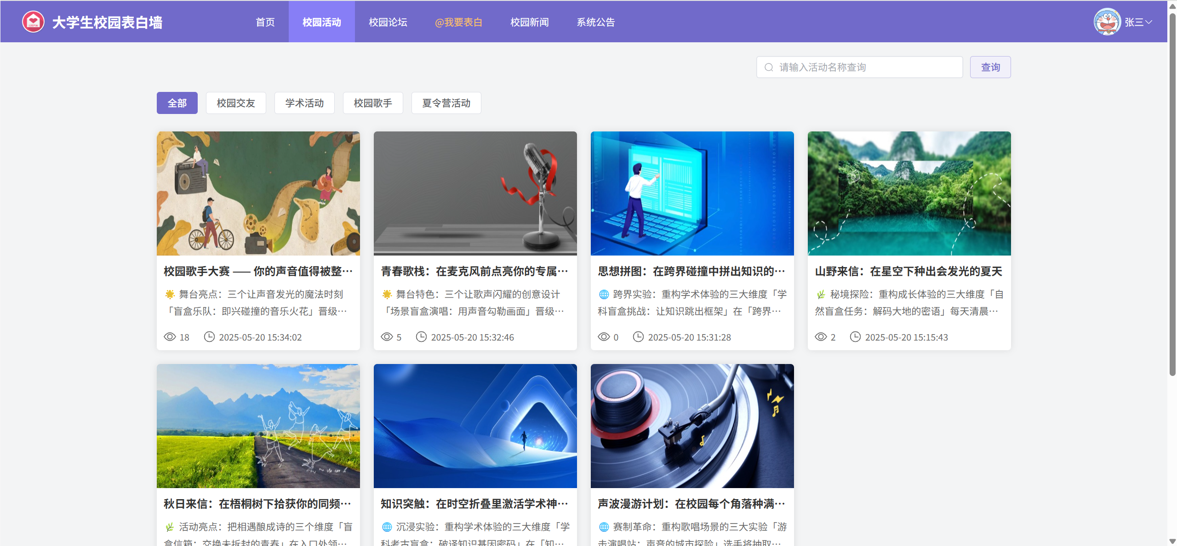Click the eye view-count icon showing 18
This screenshot has width=1177, height=546.
click(x=170, y=337)
